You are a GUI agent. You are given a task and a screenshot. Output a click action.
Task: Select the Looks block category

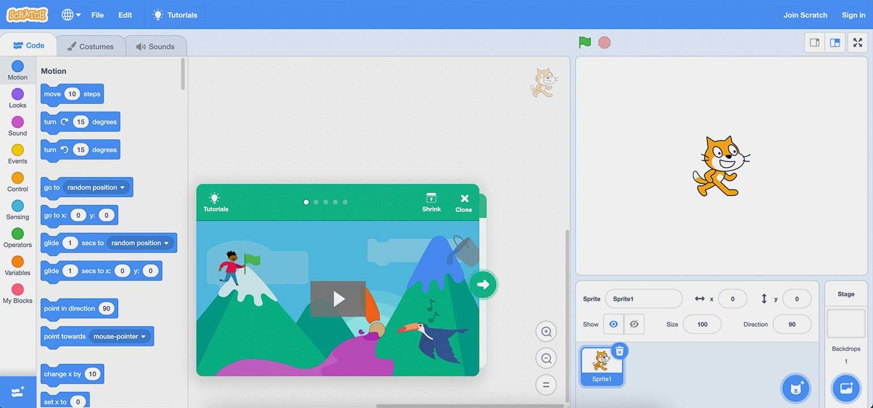[18, 98]
